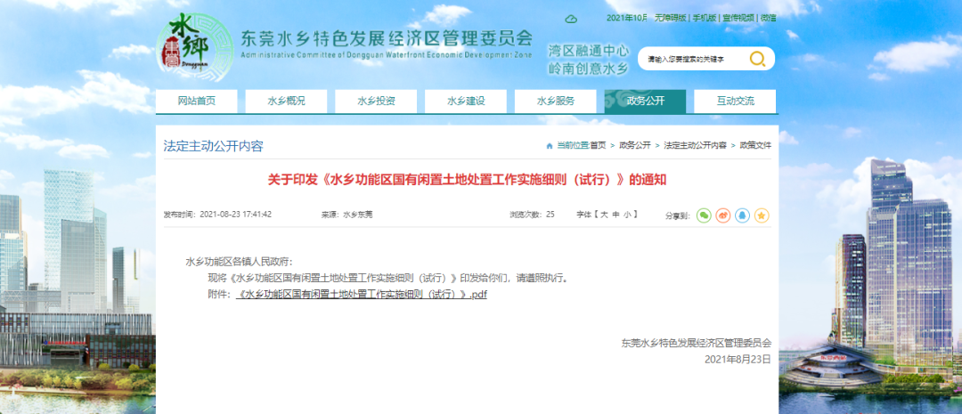Viewport: 962px width, 414px height.
Task: Click the yellow magnifier search icon
Action: coord(757,59)
